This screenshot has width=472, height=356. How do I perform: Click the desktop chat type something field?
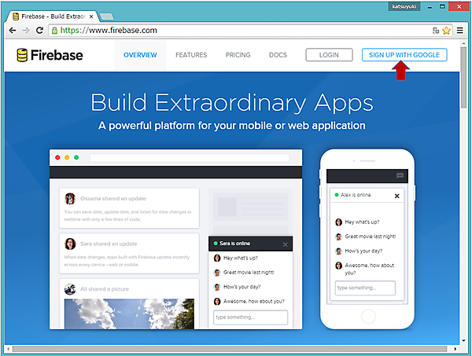point(250,317)
